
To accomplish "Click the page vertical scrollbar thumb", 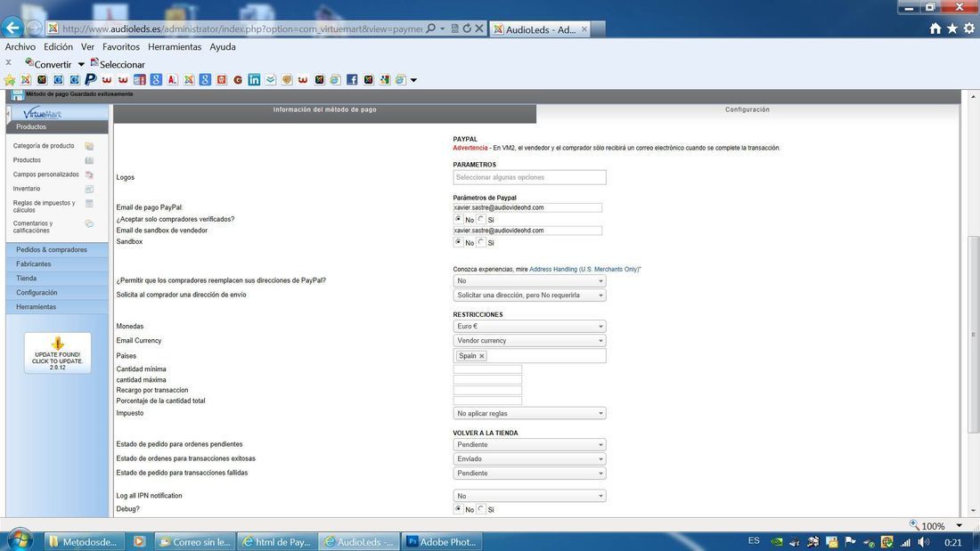I will click(973, 334).
